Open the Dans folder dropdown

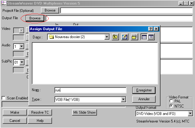tap(107, 37)
